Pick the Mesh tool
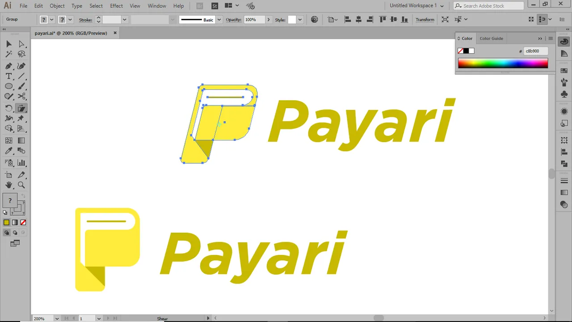 click(x=8, y=140)
